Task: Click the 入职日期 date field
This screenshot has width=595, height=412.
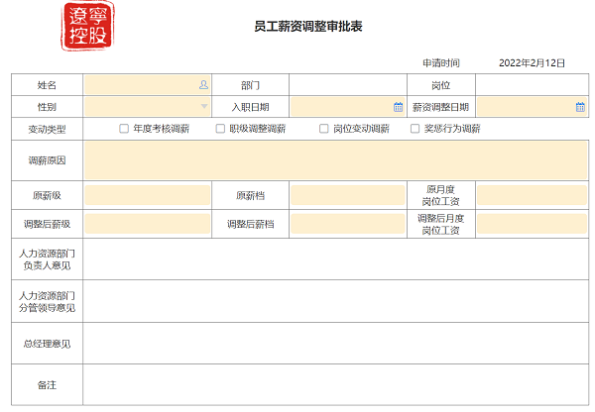Action: (x=348, y=107)
